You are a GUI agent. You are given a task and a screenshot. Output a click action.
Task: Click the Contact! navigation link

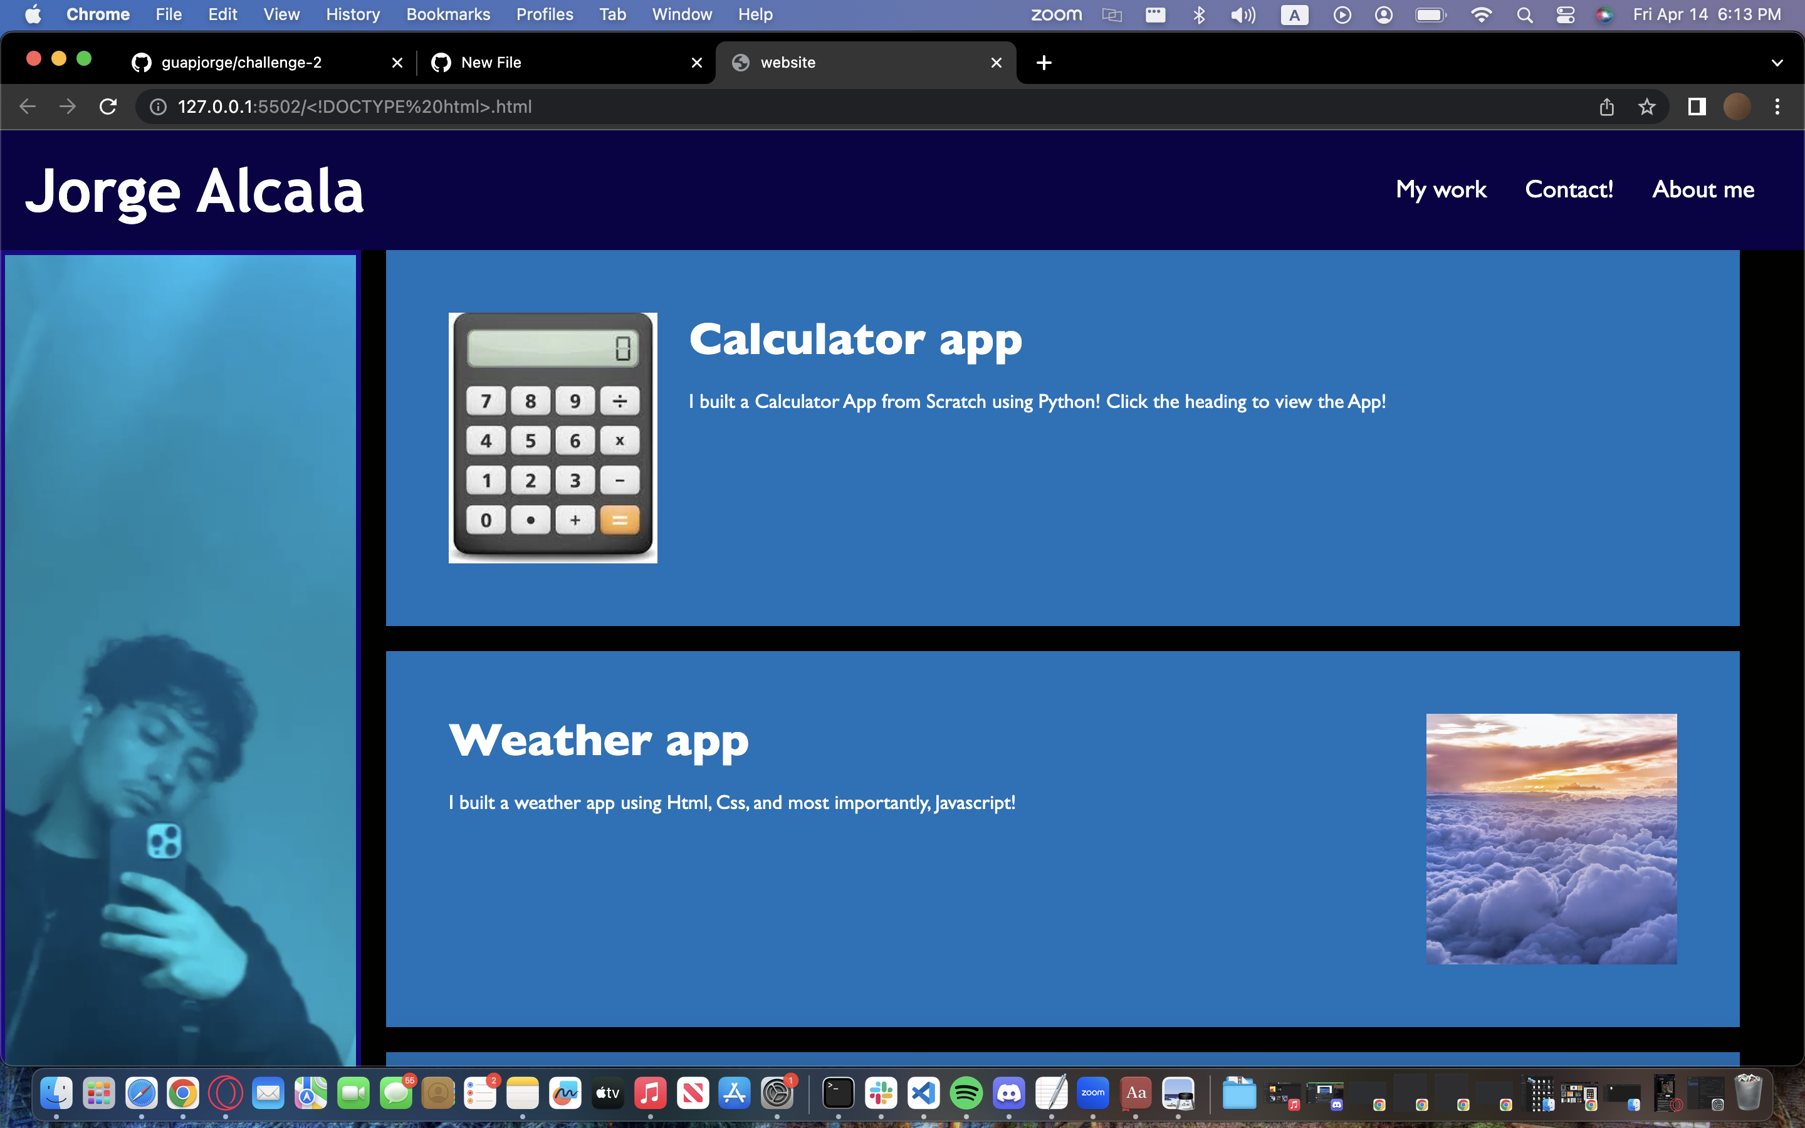(1569, 189)
